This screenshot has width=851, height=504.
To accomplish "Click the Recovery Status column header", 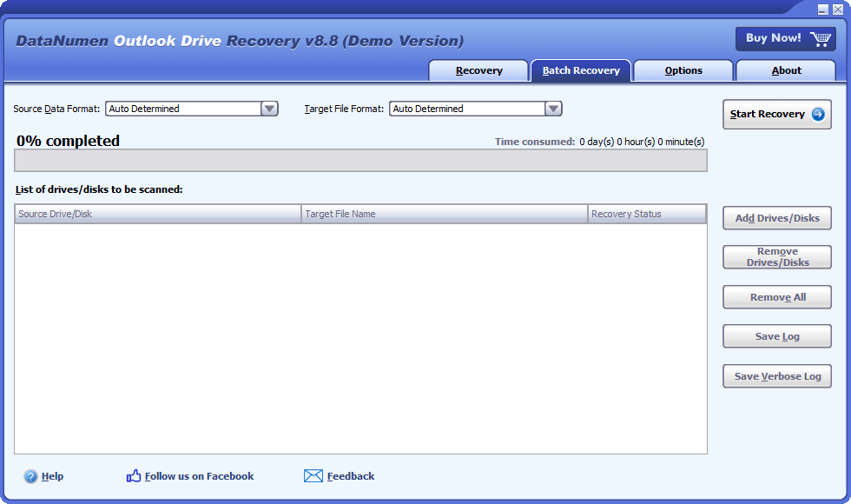I will 647,214.
